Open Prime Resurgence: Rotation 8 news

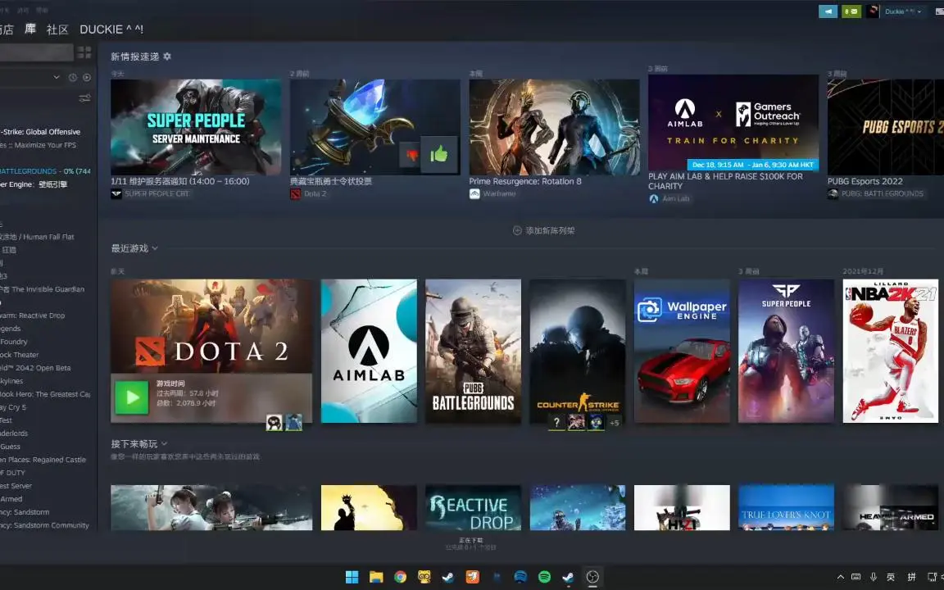pyautogui.click(x=555, y=127)
